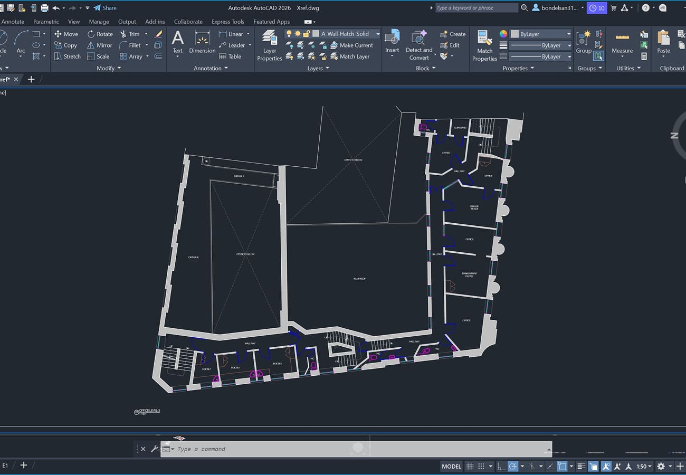The image size is (686, 475).
Task: Toggle Ortho mode in status bar
Action: (x=501, y=467)
